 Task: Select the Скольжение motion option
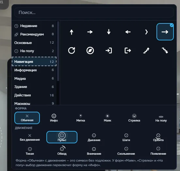[x=126, y=151]
